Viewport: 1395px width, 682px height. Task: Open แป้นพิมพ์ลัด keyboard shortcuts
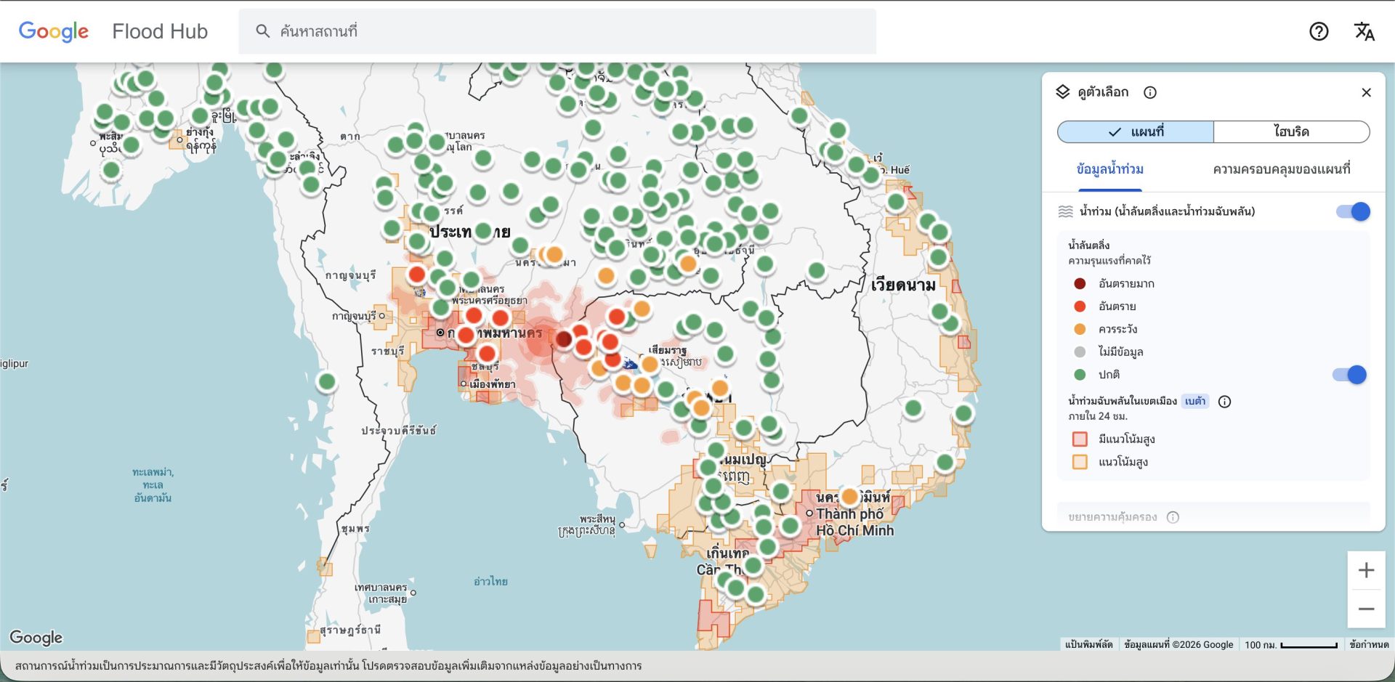point(1088,644)
